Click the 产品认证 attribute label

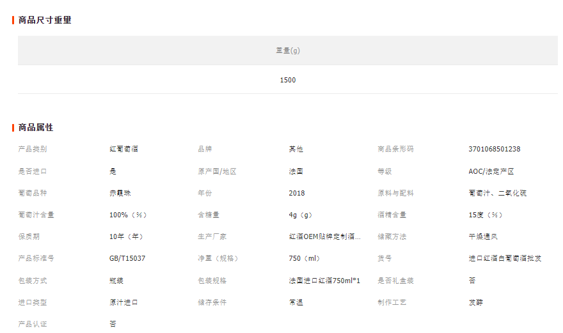[33, 324]
